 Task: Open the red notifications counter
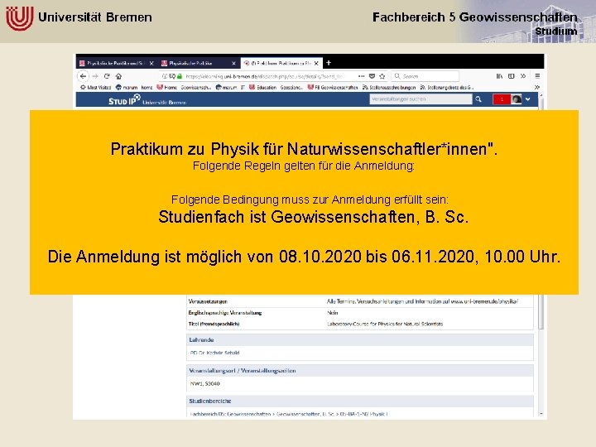(x=502, y=99)
